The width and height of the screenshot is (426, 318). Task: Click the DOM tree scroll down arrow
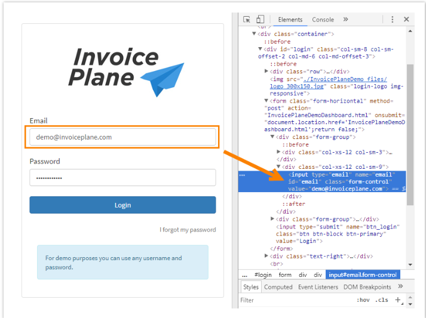pos(410,264)
